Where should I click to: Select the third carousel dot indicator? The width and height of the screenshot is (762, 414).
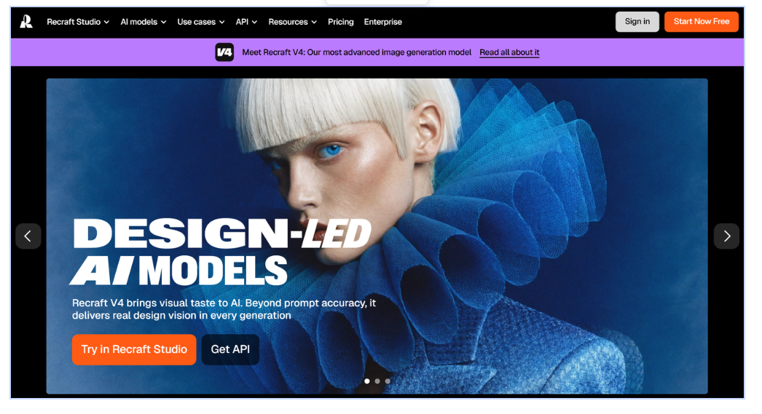388,381
